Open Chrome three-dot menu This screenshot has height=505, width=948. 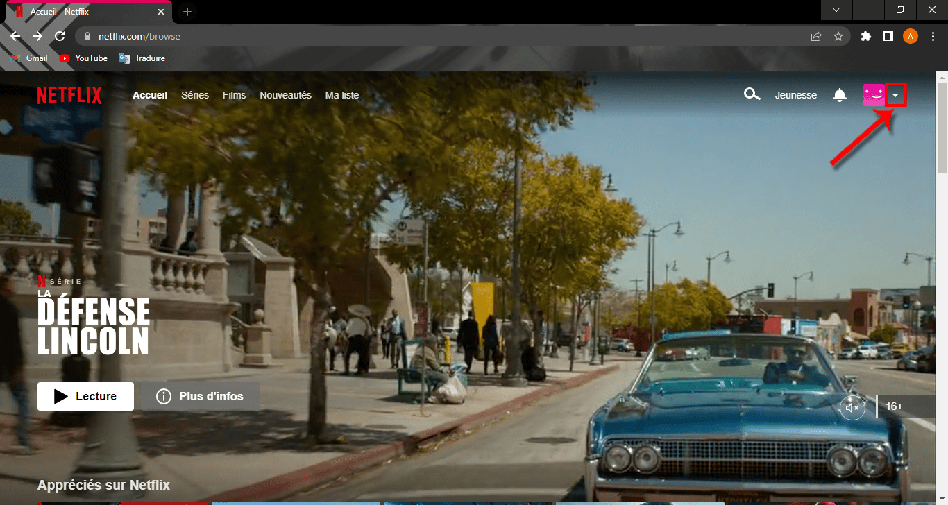(933, 36)
